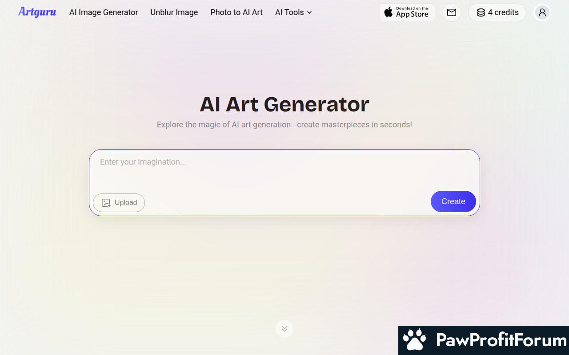Click the Create button
The image size is (569, 355).
click(453, 201)
